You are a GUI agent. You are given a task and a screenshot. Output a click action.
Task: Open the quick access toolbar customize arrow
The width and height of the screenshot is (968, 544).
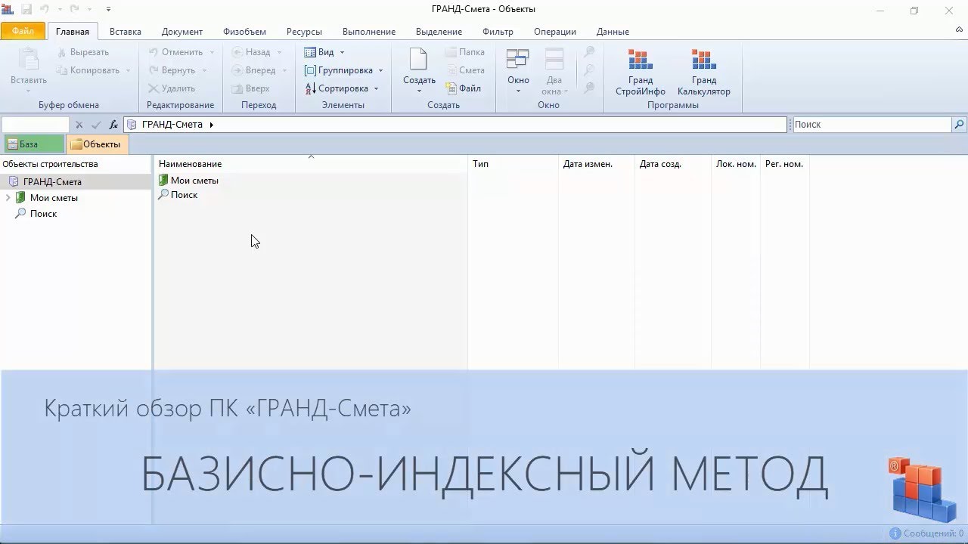[x=109, y=10]
